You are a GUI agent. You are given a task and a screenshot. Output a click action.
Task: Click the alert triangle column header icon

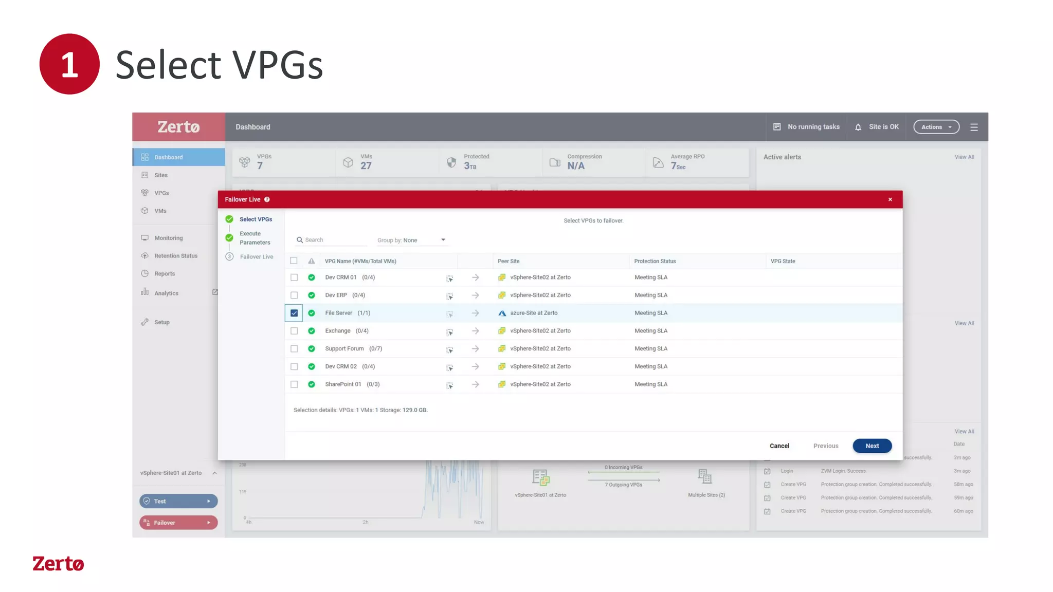(312, 261)
